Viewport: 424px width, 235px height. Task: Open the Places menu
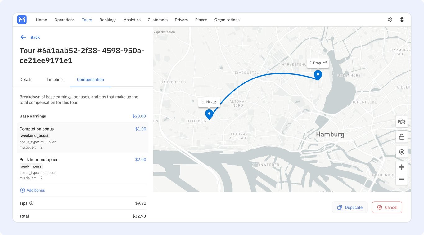201,20
